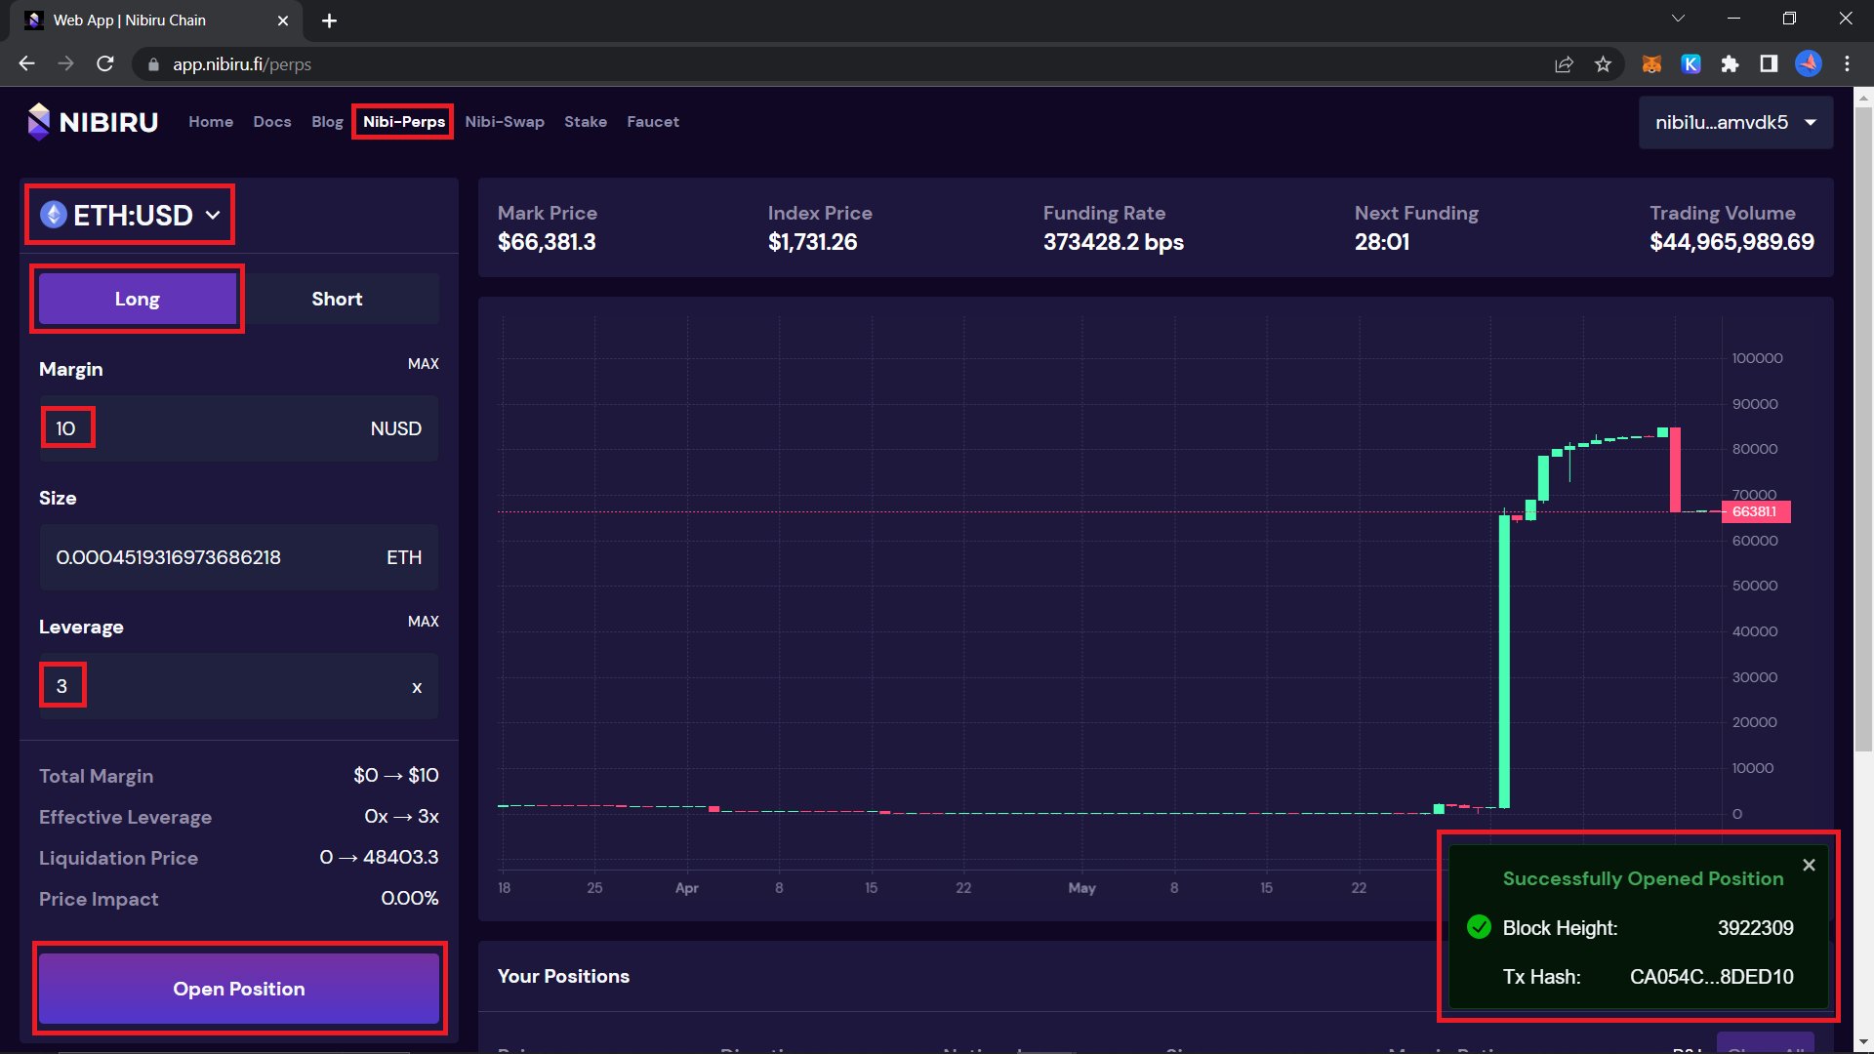
Task: Expand the nibi1u...amvdk5 wallet dropdown
Action: click(x=1735, y=121)
